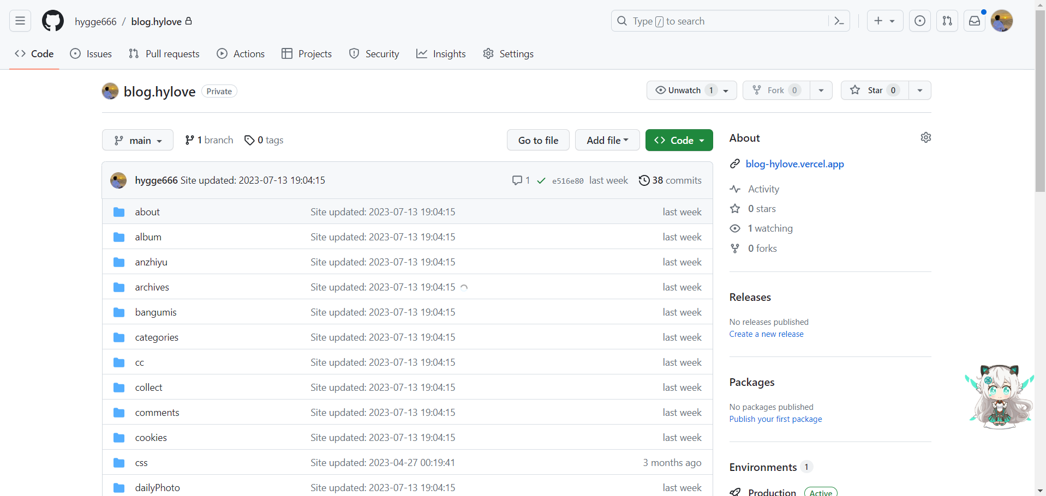The height and width of the screenshot is (496, 1046).
Task: Click the blog.hylove repository title
Action: coord(159,92)
